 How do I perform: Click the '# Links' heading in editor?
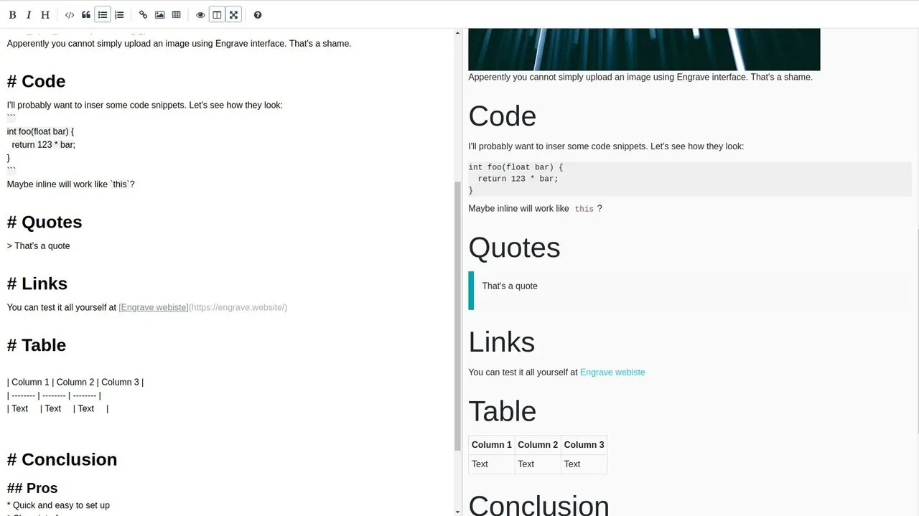point(37,283)
